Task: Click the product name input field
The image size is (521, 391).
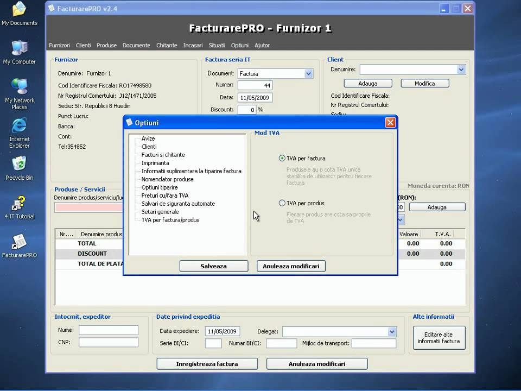Action: point(88,207)
